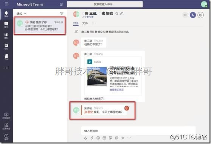
Task: Open the news article thumbnail image
Action: coord(97,77)
